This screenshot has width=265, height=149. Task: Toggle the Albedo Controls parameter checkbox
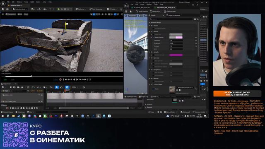click(x=154, y=38)
